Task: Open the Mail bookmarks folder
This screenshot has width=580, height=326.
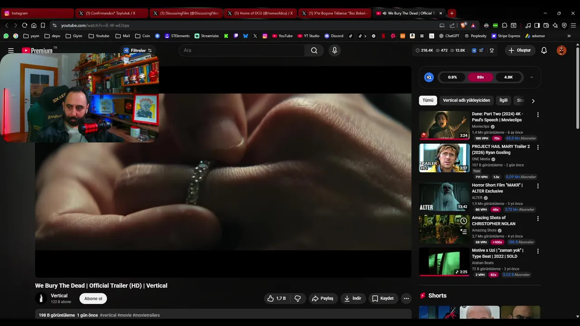Action: point(122,36)
